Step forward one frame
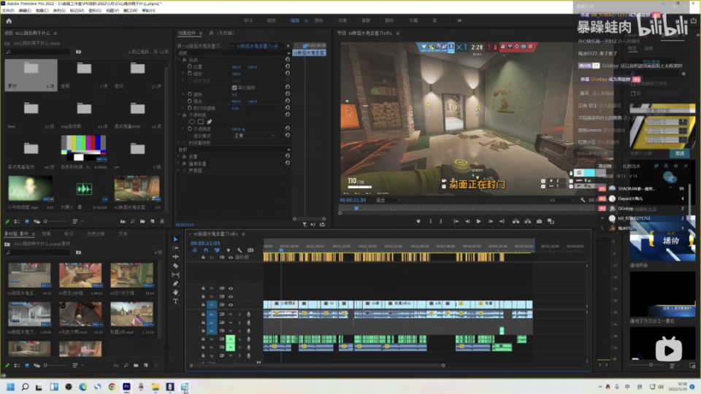701x394 pixels. (x=491, y=221)
